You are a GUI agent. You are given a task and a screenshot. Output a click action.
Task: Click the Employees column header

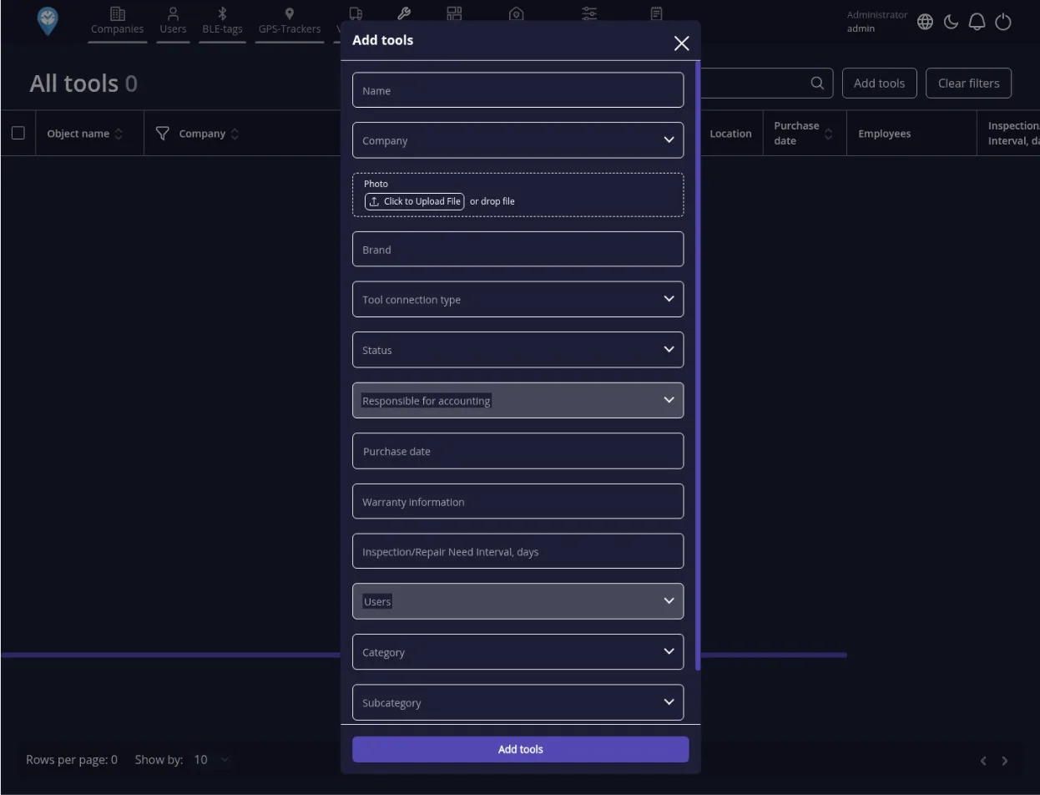[884, 134]
